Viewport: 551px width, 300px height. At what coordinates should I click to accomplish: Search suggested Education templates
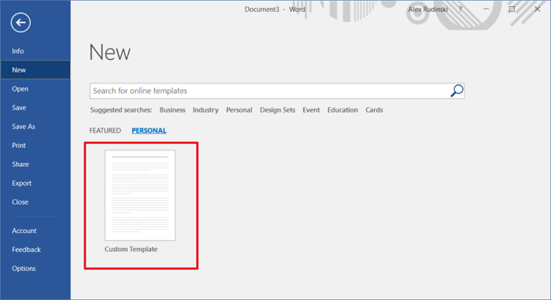pyautogui.click(x=342, y=110)
